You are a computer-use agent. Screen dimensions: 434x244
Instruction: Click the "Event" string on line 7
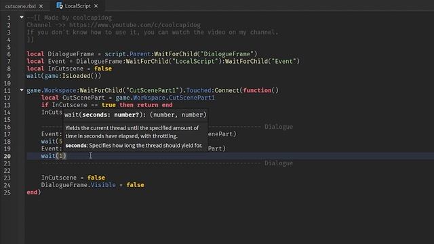283,61
